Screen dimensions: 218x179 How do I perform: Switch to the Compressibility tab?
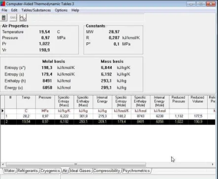107,171
